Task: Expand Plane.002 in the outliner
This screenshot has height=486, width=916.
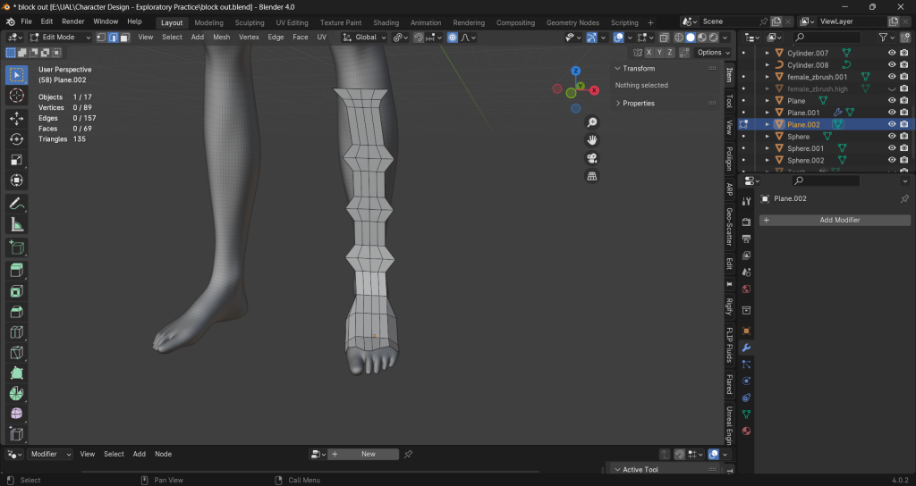Action: coord(767,124)
